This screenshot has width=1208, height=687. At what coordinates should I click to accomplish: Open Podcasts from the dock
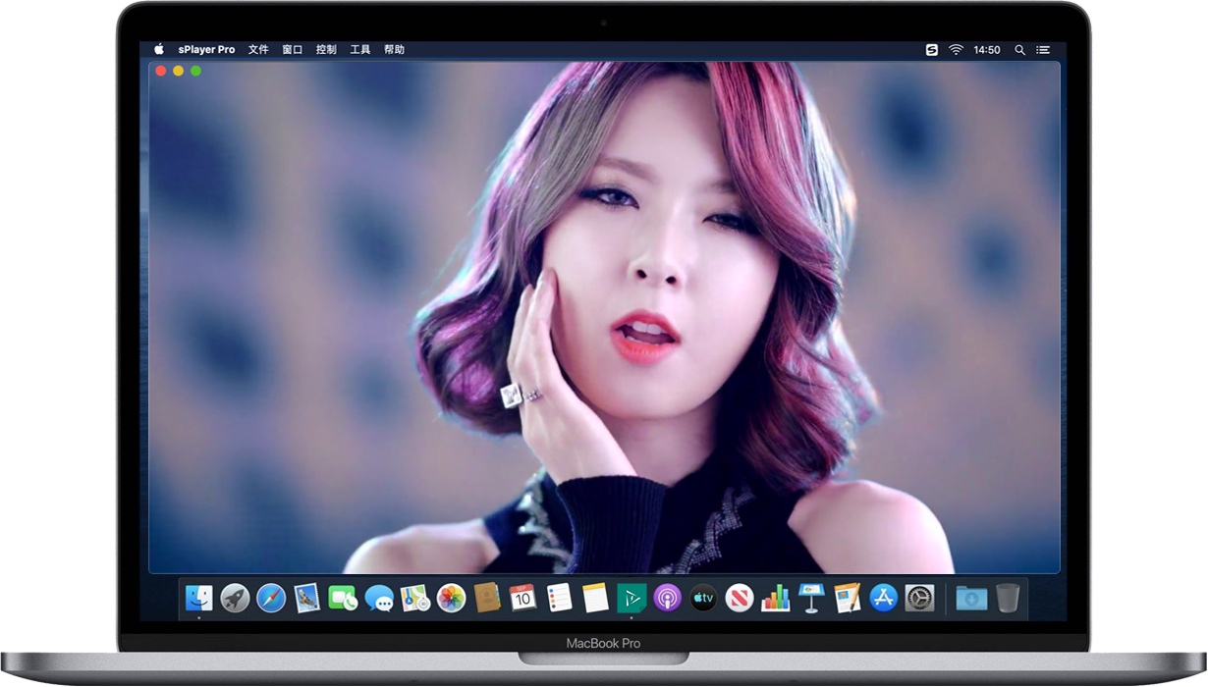click(x=667, y=597)
